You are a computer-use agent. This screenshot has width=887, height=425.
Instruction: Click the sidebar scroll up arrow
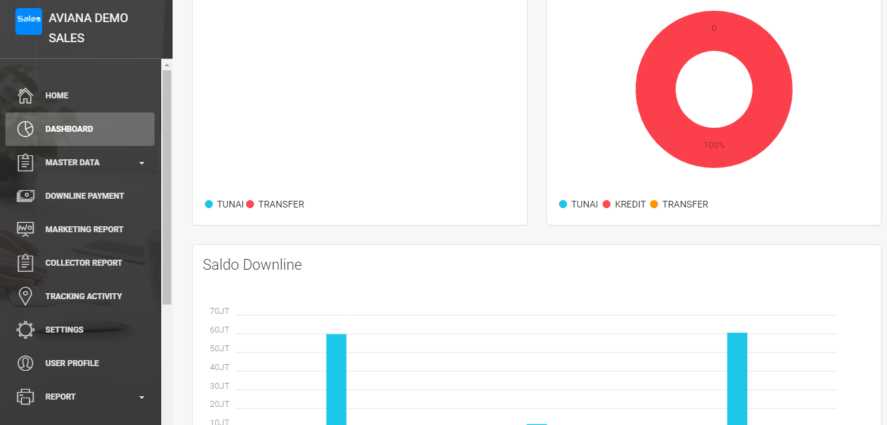click(x=167, y=65)
